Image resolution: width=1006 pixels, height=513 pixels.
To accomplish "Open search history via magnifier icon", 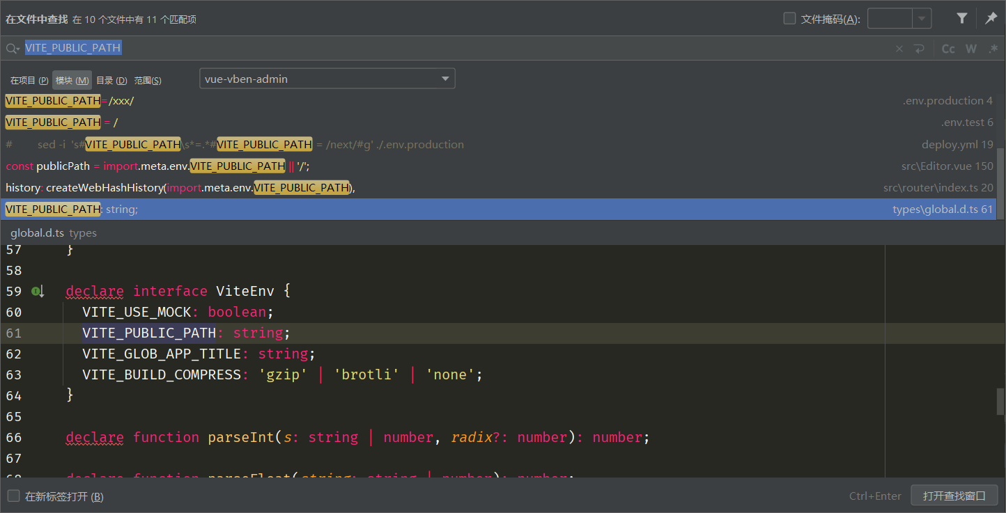I will click(12, 49).
